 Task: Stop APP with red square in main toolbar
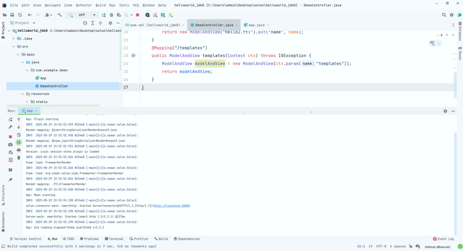pos(137,15)
